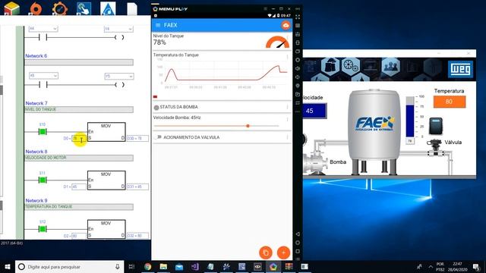Show hidden system tray icons
This screenshot has width=486, height=273.
click(431, 266)
